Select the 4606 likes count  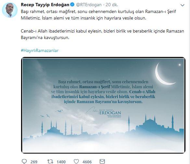[87, 162]
